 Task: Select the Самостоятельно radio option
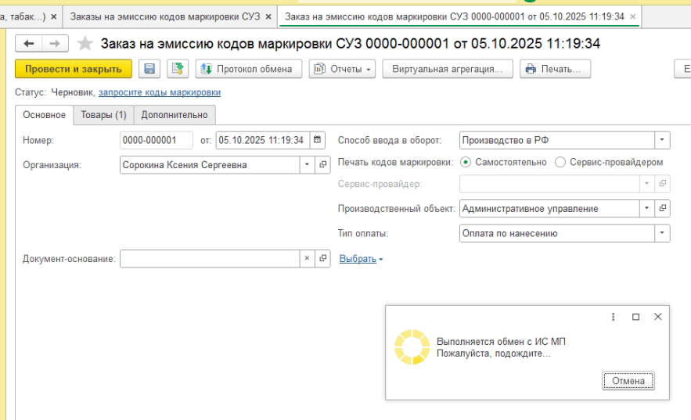[x=466, y=162]
